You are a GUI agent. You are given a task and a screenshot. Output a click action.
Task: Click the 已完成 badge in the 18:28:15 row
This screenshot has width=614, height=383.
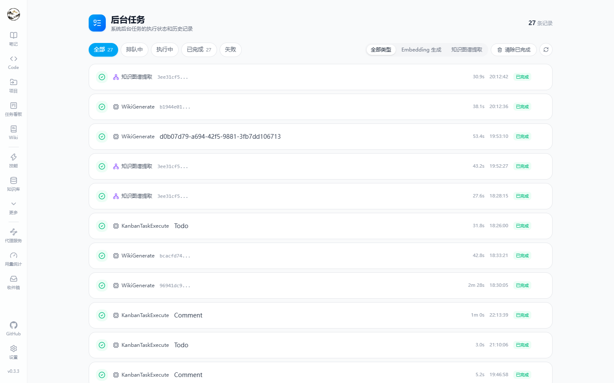[522, 196]
